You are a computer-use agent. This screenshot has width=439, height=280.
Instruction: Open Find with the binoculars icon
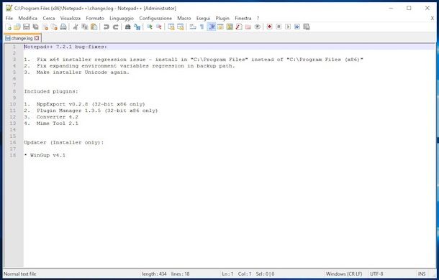click(x=127, y=27)
